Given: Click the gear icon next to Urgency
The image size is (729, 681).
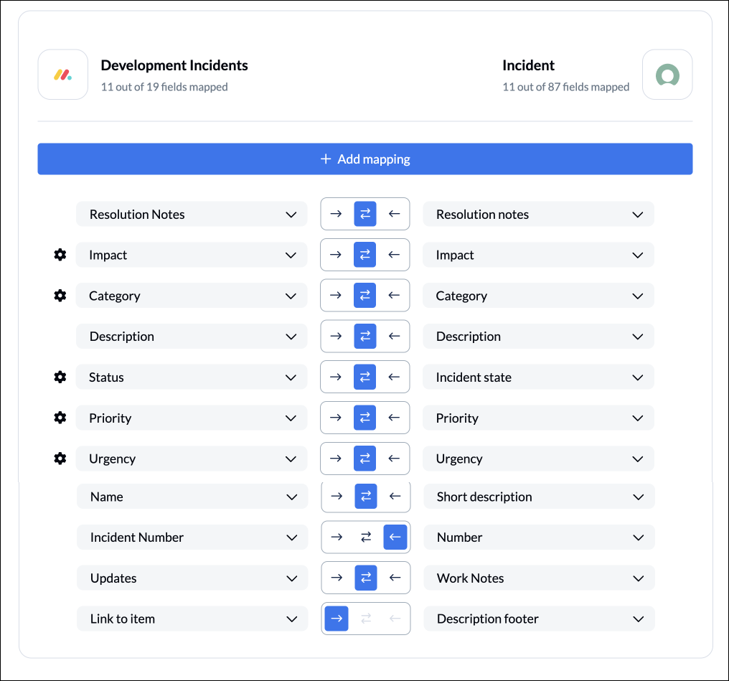Looking at the screenshot, I should [60, 459].
